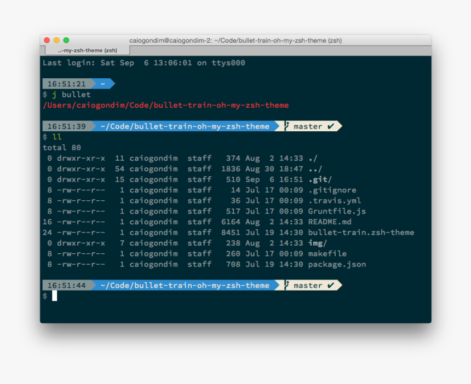This screenshot has width=471, height=384.
Task: Click the 16:51:21 time segment
Action: (x=67, y=84)
